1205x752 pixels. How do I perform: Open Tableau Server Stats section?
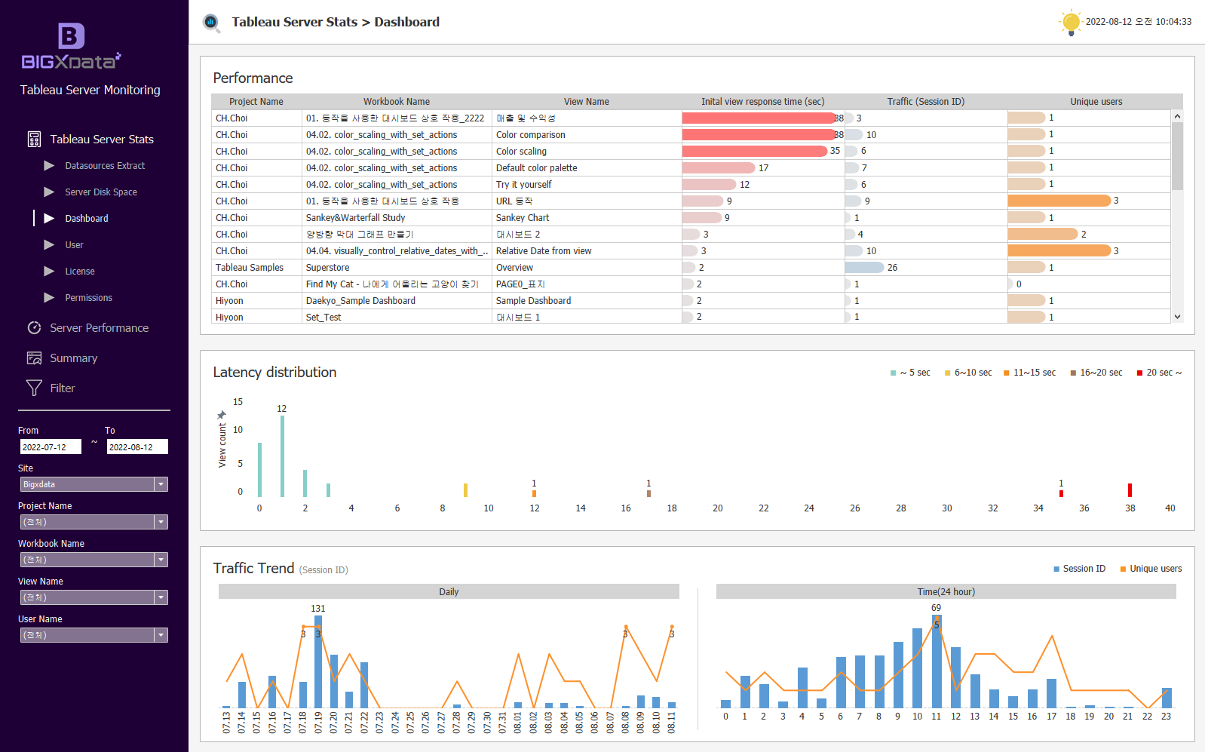coord(102,140)
